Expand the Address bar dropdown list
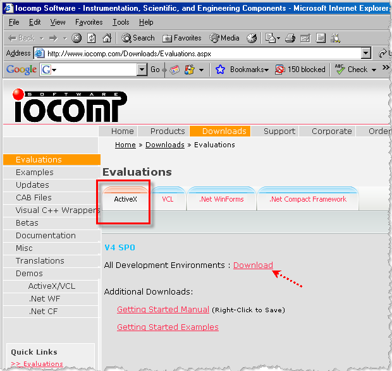This screenshot has height=371, width=392. (x=366, y=53)
